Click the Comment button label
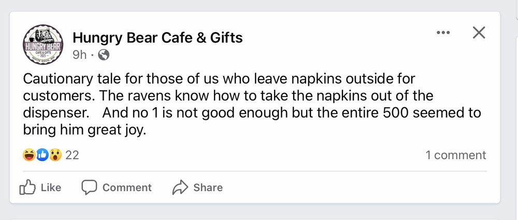 coord(127,187)
